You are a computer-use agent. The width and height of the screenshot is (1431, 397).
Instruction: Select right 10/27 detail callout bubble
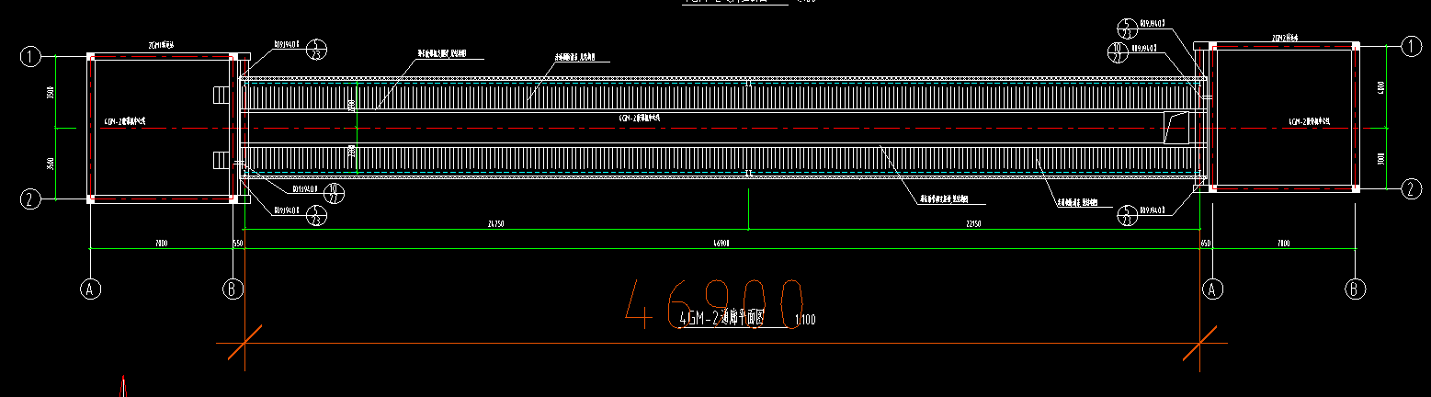[1116, 52]
